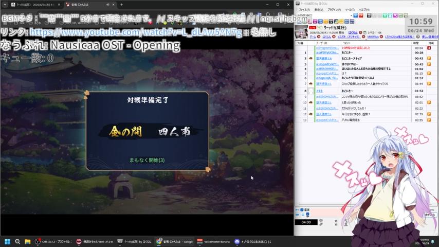This screenshot has height=247, width=439.
Task: Click the user icon in comment row 2
Action: (x=310, y=58)
